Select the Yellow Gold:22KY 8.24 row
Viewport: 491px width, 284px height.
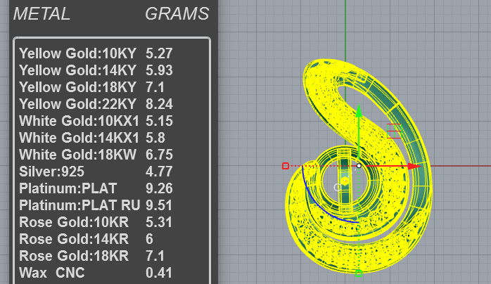[x=96, y=104]
